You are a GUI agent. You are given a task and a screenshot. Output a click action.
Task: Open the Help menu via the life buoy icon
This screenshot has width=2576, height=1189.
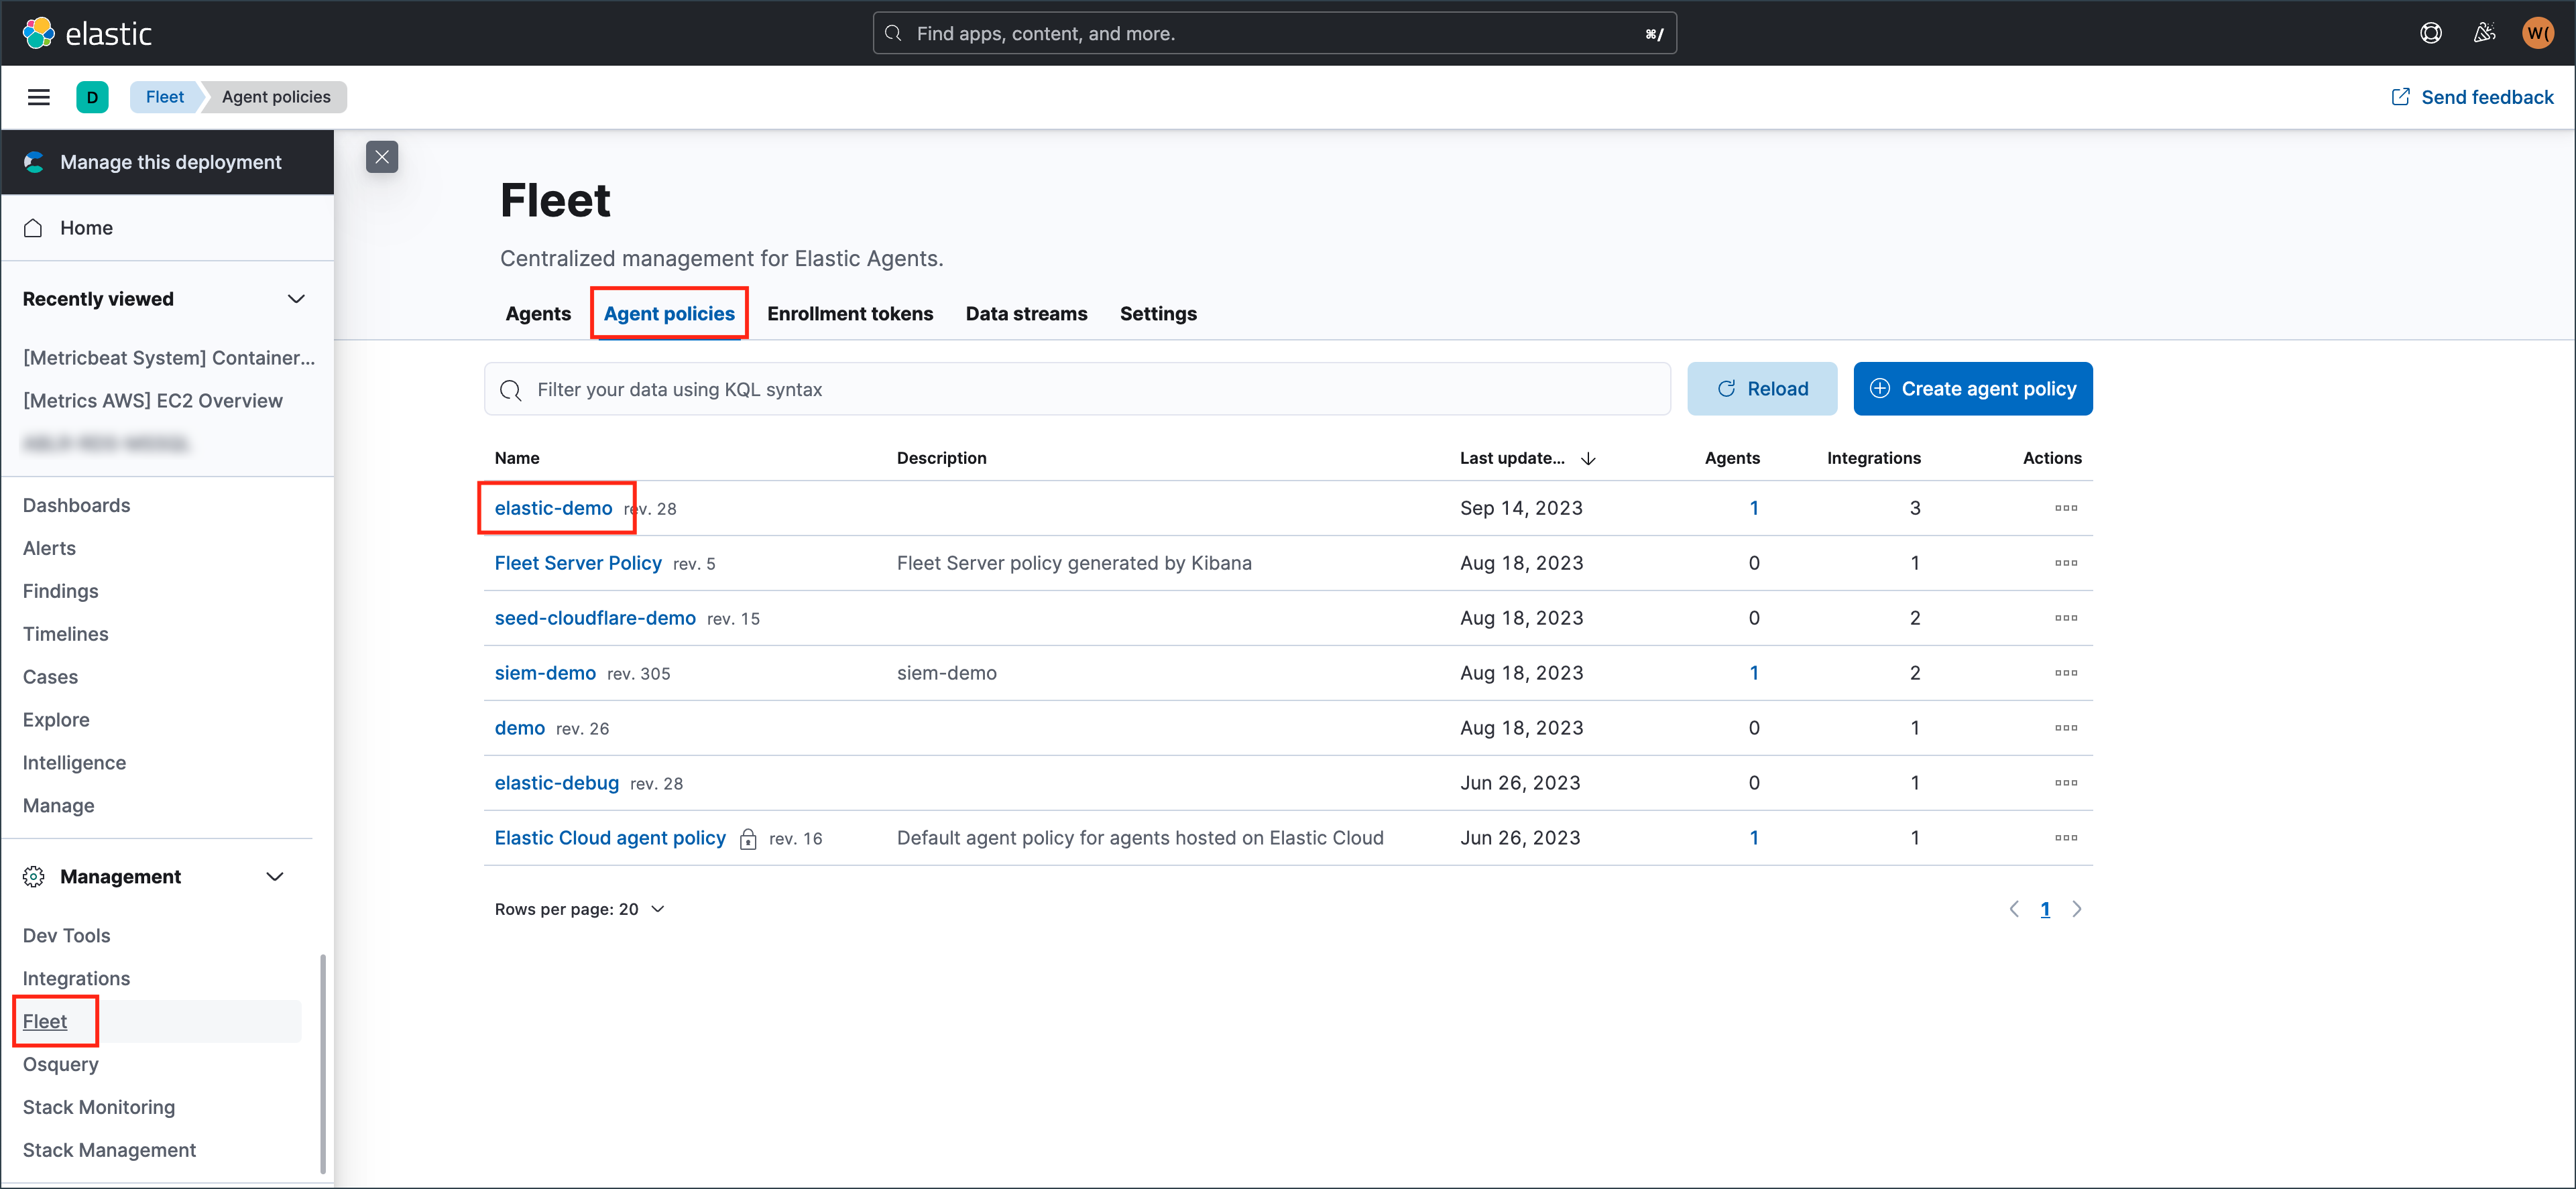pyautogui.click(x=2430, y=32)
